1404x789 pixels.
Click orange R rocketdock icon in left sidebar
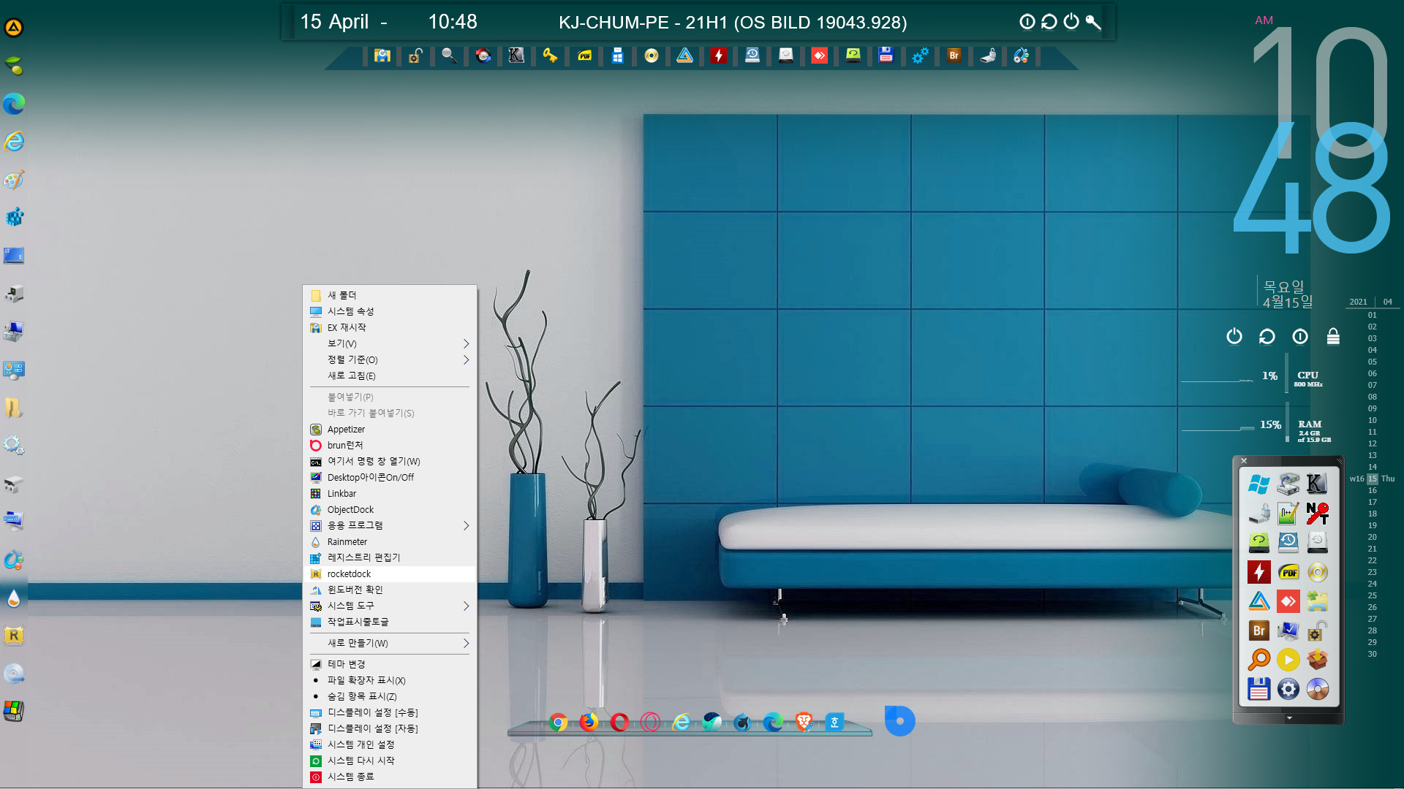(14, 636)
